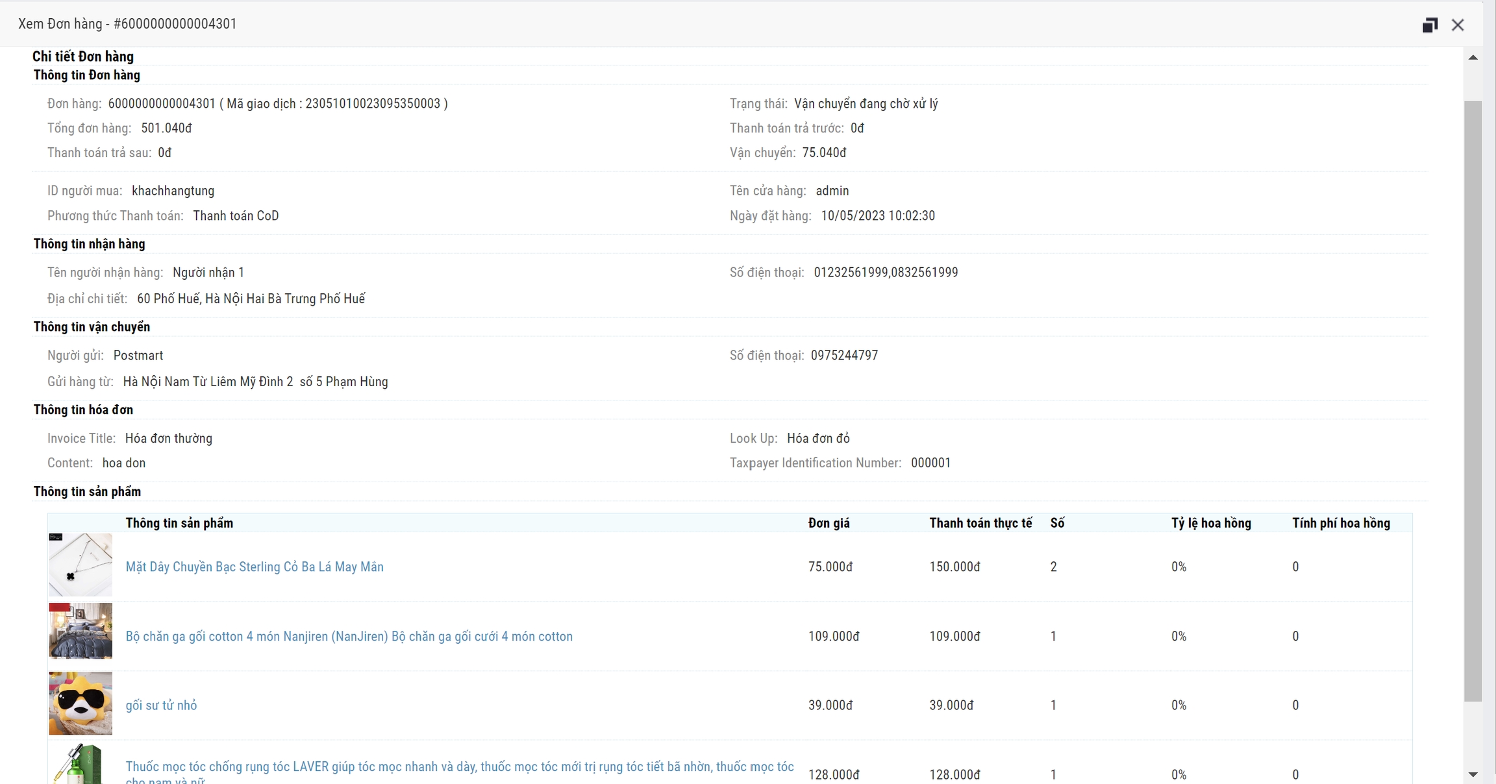
Task: Click the buyer ID khachhangtung
Action: (173, 191)
